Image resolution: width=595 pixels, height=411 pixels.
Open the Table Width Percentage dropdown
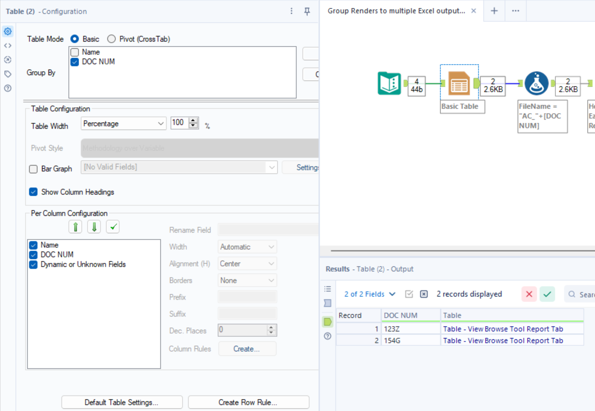pos(123,124)
